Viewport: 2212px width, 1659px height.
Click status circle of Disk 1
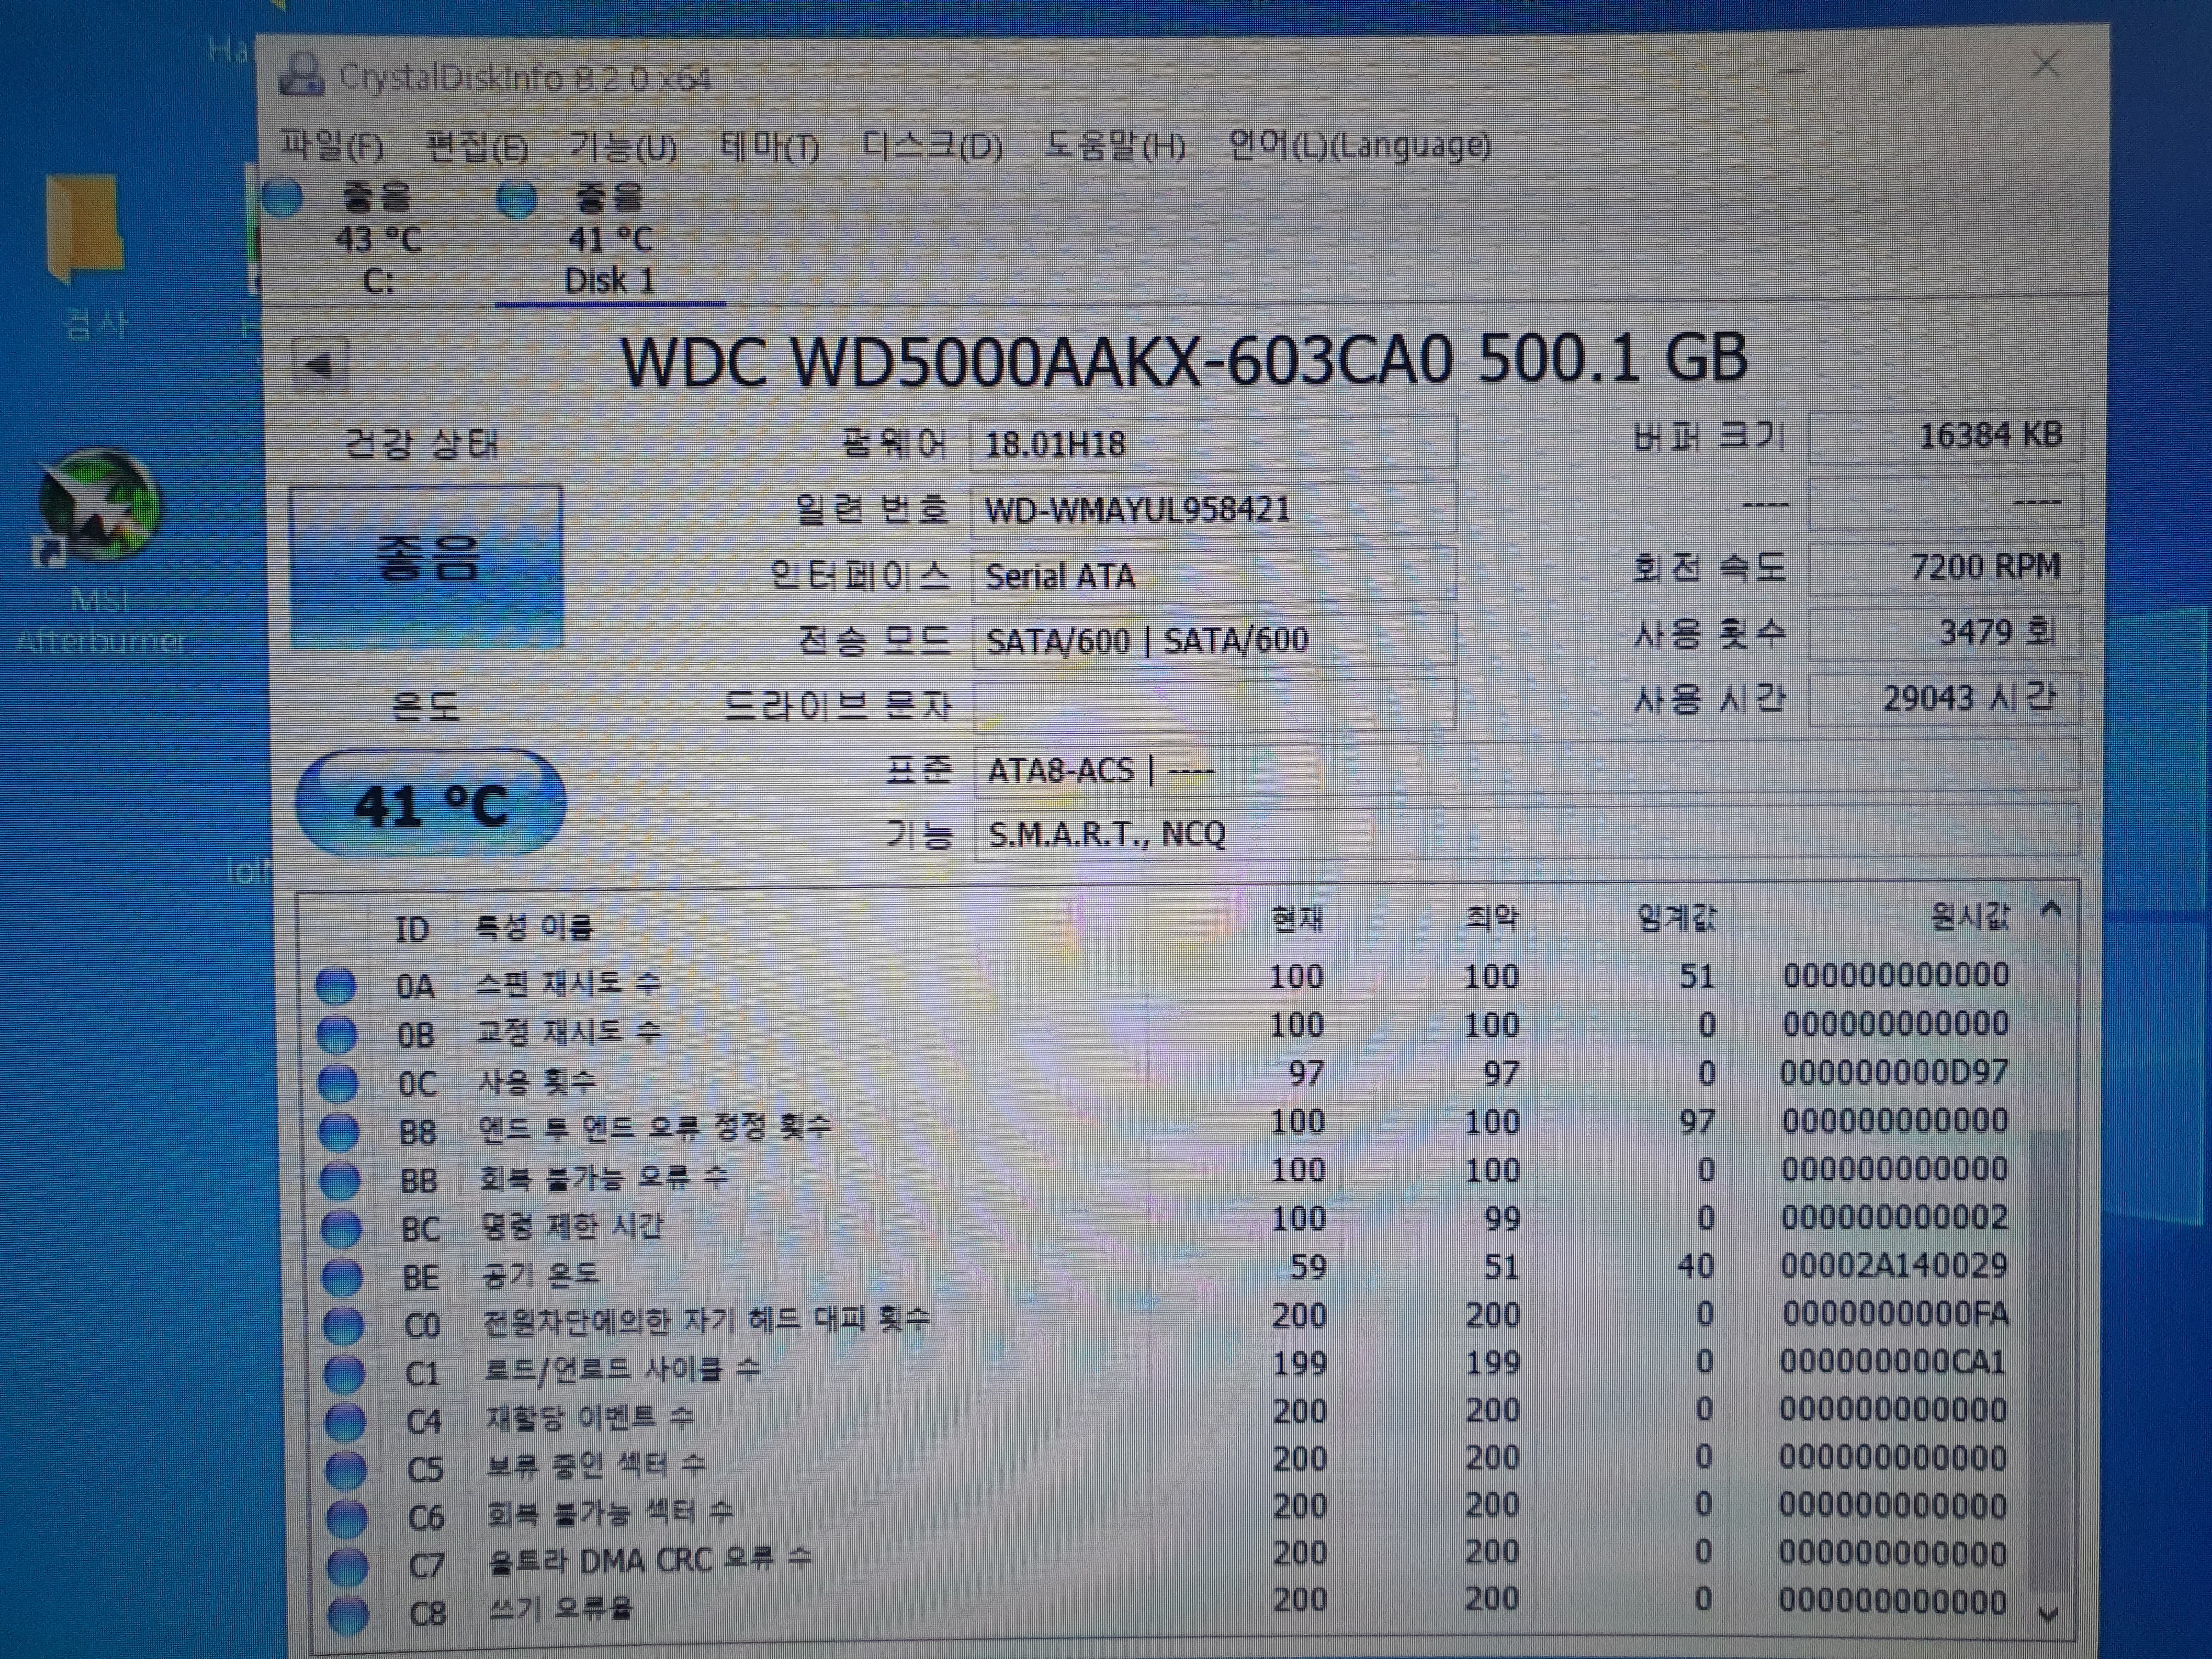516,199
